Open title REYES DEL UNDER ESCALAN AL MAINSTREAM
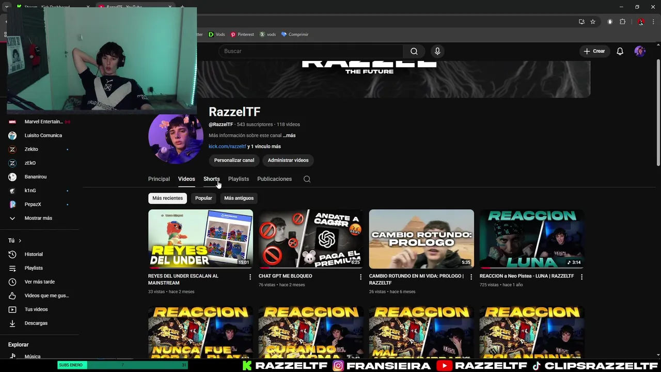The height and width of the screenshot is (372, 661). click(x=183, y=280)
